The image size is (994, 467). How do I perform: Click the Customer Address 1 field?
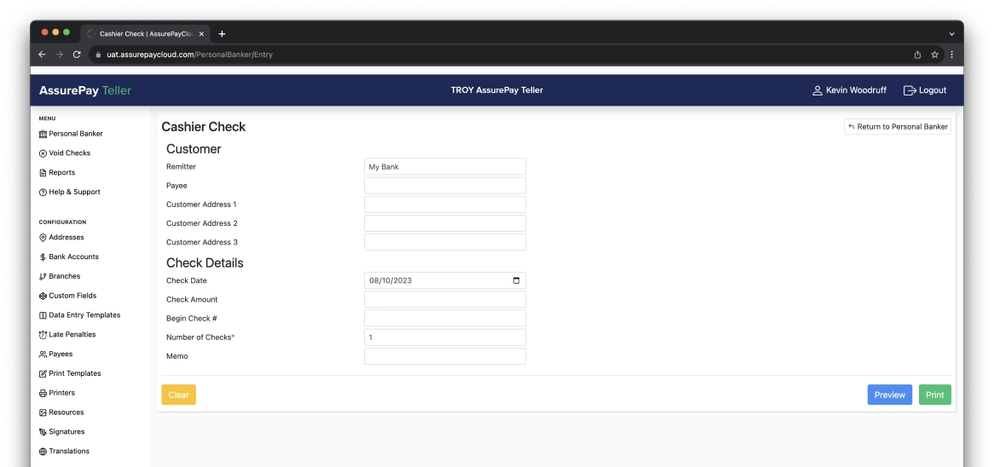[445, 205]
